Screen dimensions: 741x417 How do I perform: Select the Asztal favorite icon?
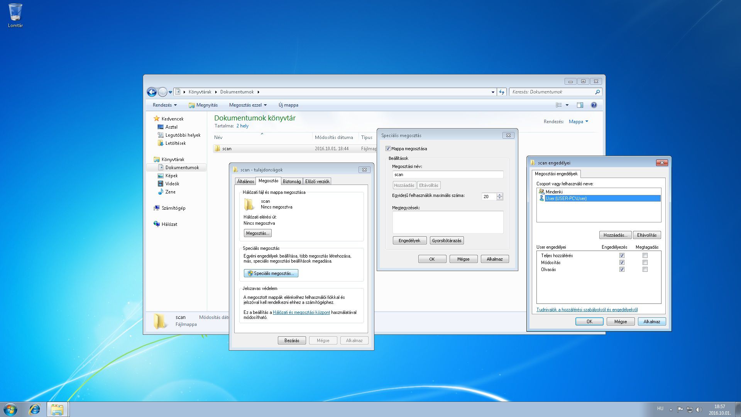coord(161,127)
